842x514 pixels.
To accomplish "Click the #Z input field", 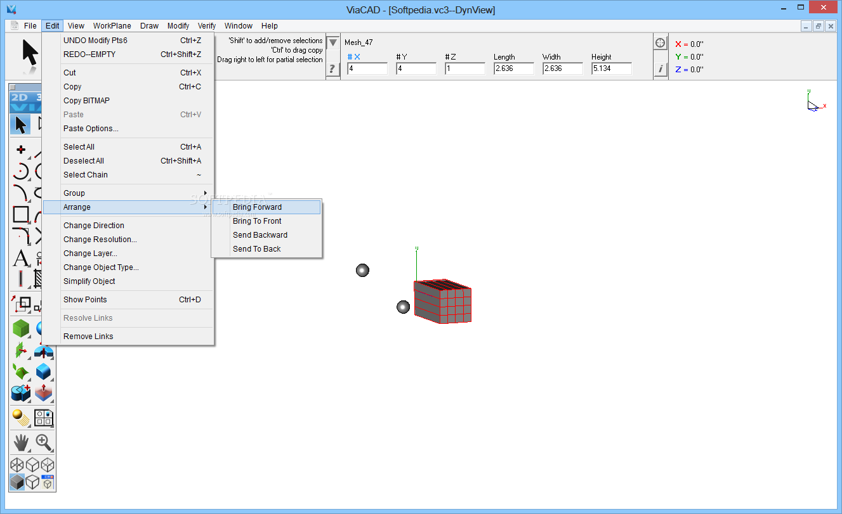I will [465, 68].
